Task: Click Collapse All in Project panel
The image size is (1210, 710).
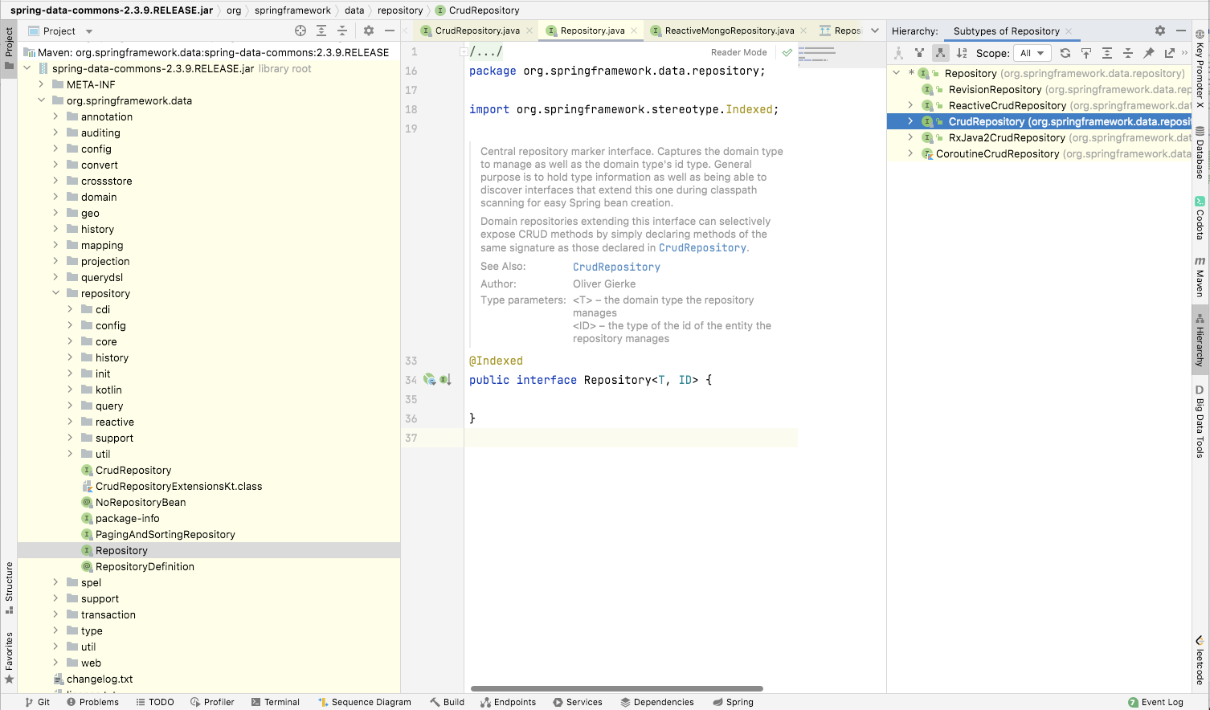Action: coord(342,31)
